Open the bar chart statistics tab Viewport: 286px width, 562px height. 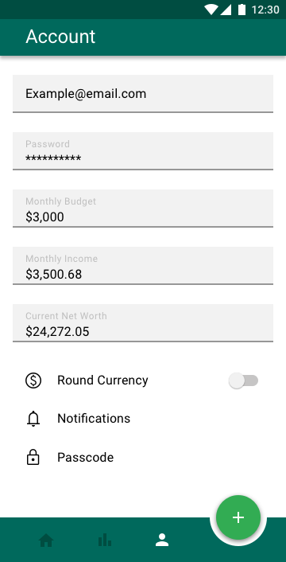(x=104, y=540)
